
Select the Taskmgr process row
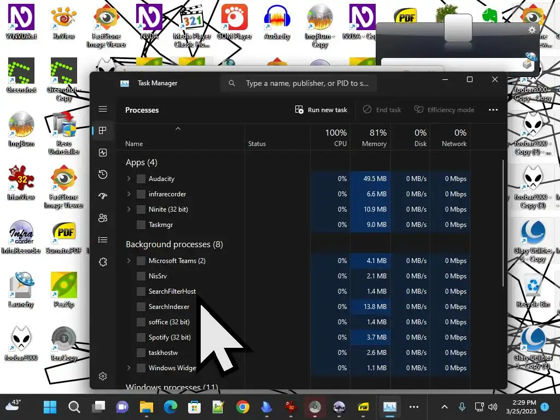click(294, 225)
